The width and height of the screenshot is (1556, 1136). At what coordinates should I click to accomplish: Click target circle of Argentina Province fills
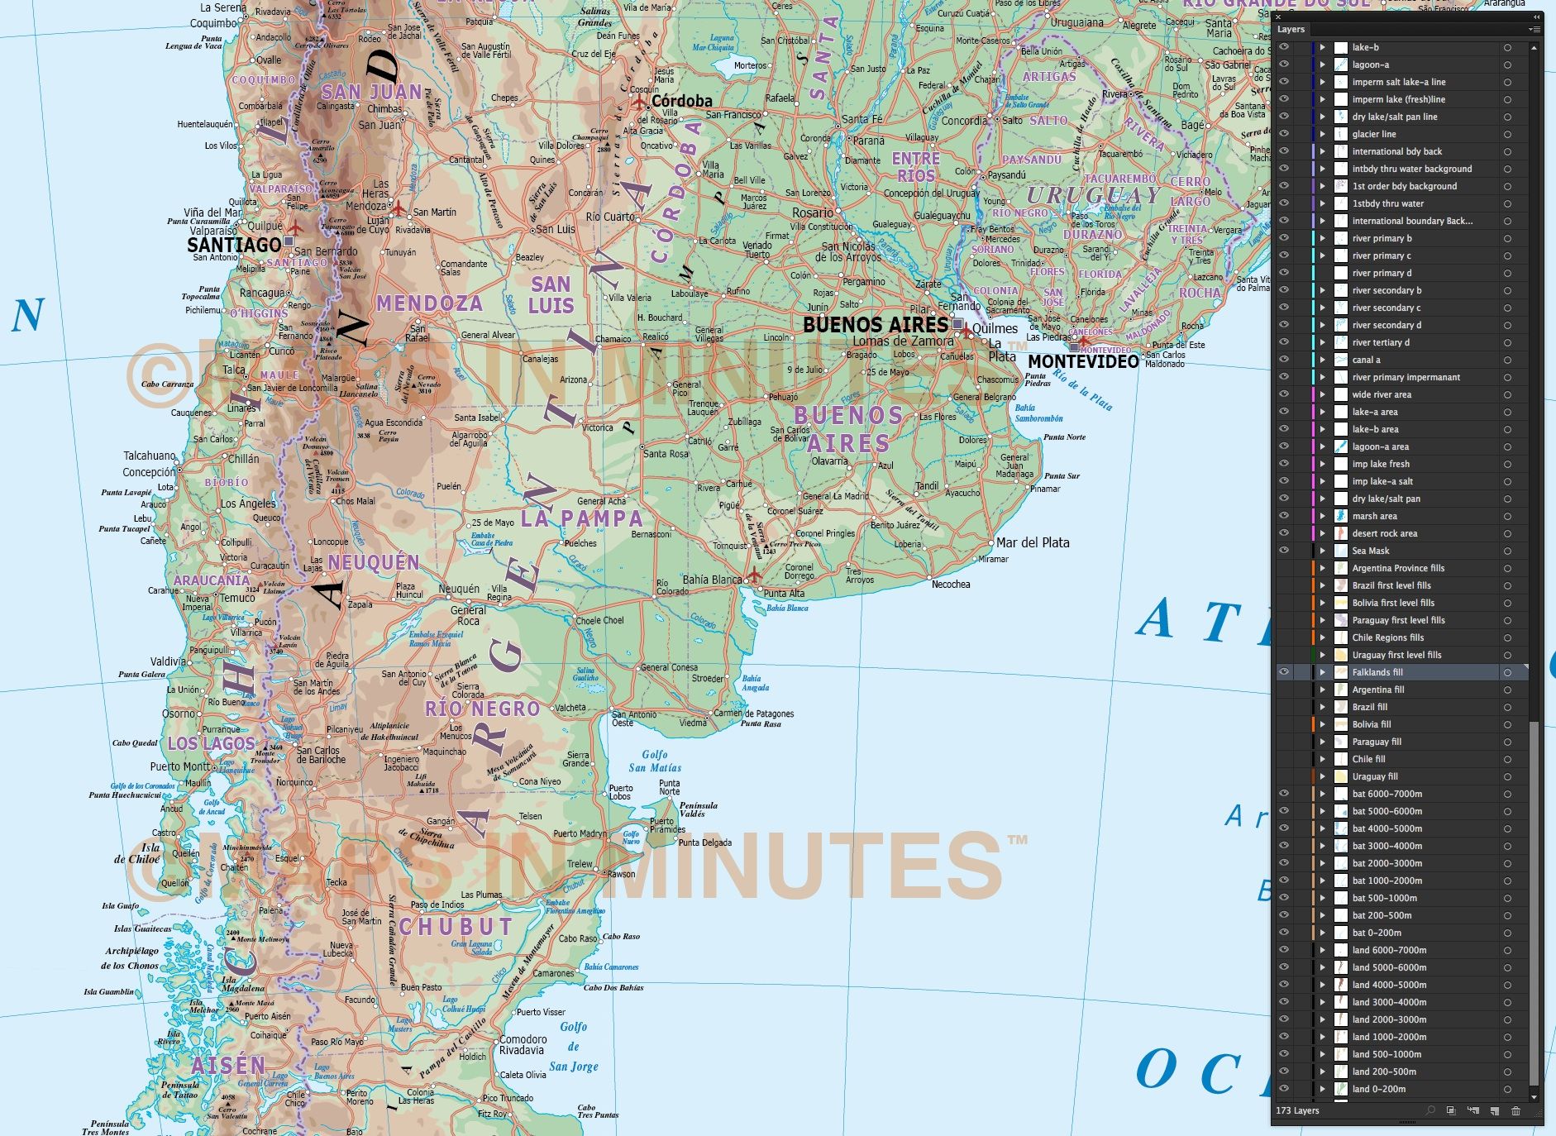coord(1507,568)
